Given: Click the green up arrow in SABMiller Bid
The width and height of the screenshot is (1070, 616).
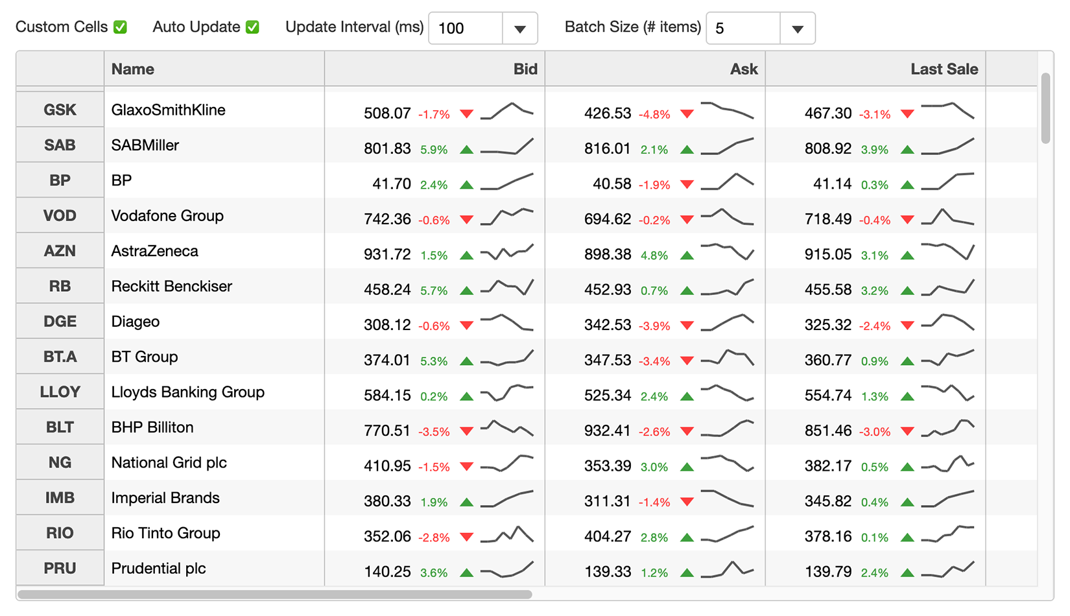Looking at the screenshot, I should click(x=466, y=149).
